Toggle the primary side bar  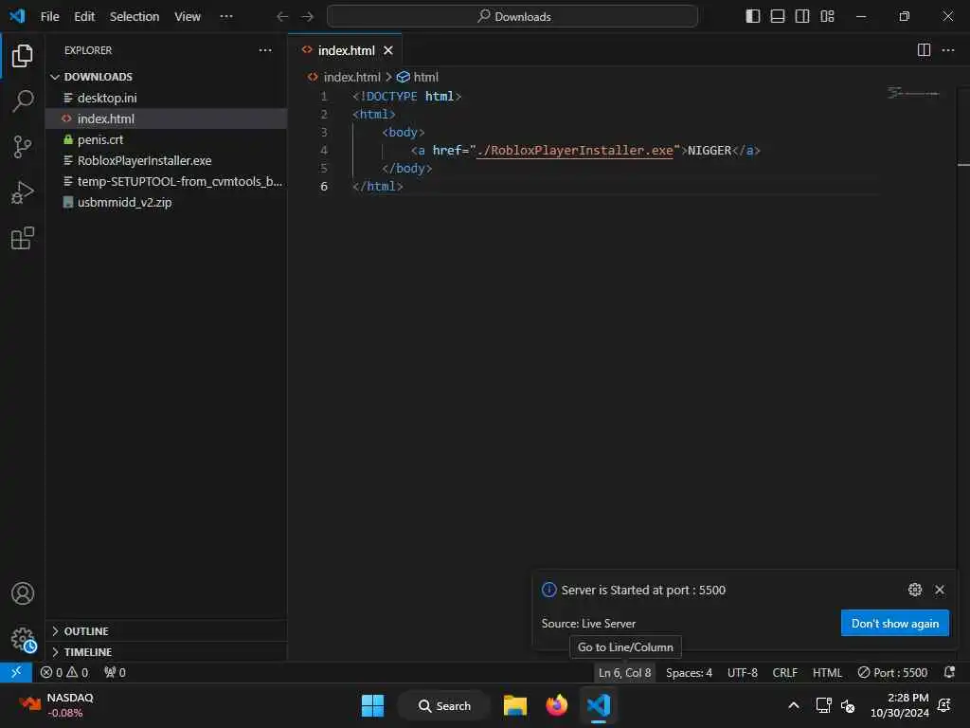click(753, 16)
